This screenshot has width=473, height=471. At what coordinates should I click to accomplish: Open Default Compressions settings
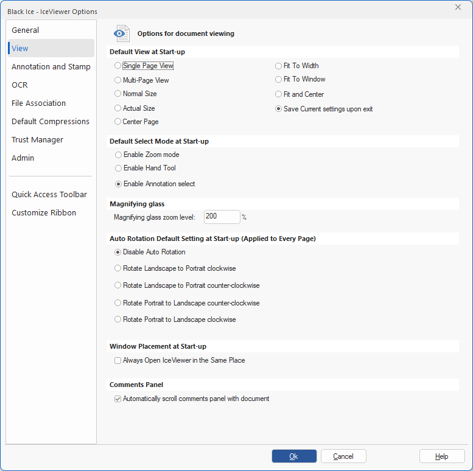pos(51,122)
